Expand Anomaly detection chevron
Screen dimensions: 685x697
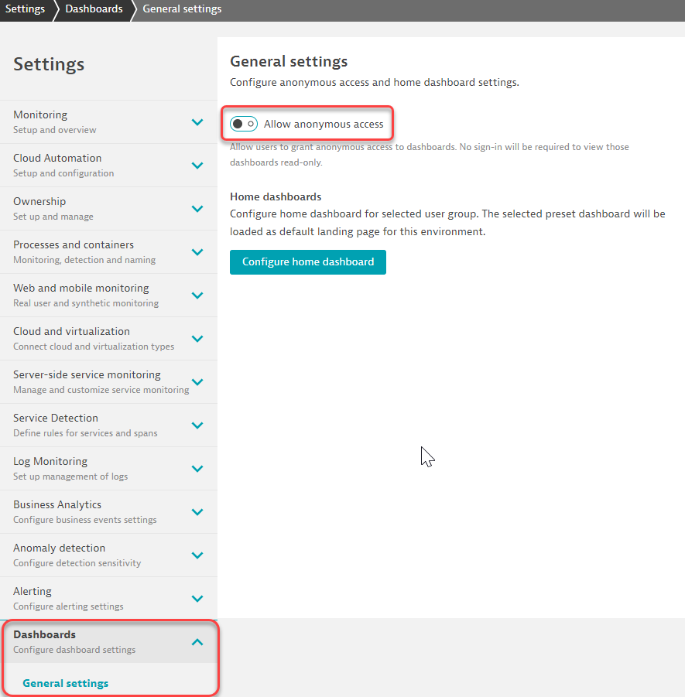coord(197,555)
